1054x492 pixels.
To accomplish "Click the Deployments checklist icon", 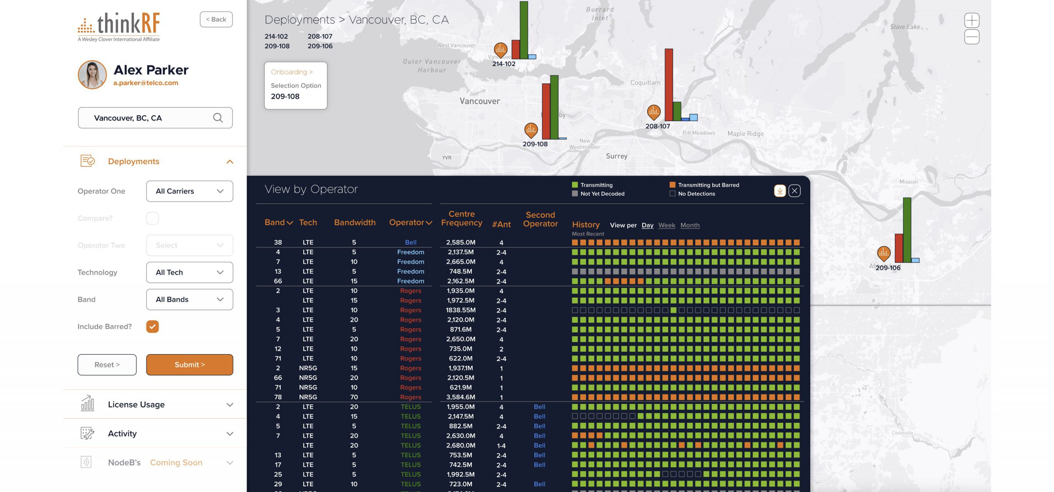I will (x=87, y=161).
